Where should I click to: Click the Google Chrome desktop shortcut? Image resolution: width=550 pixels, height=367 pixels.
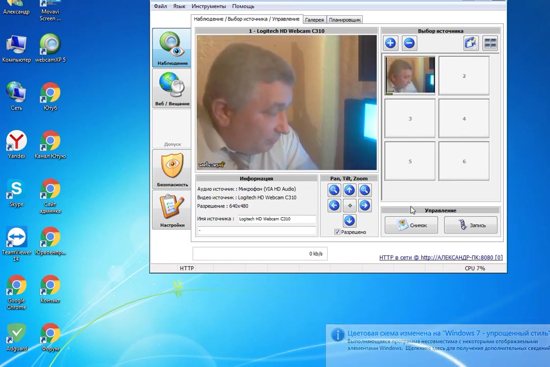click(16, 293)
